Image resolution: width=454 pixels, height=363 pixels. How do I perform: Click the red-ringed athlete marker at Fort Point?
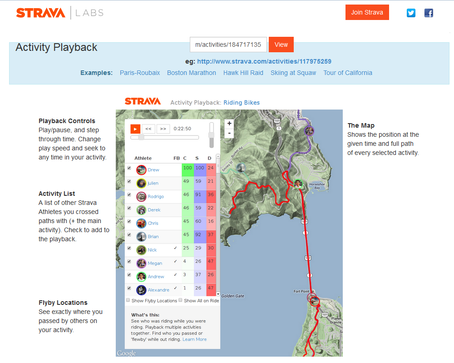click(315, 301)
